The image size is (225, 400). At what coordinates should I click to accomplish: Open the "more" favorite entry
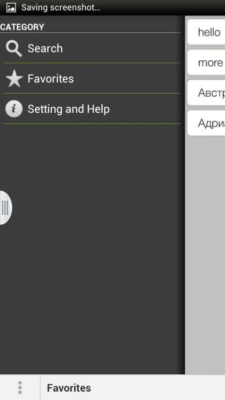click(x=206, y=62)
